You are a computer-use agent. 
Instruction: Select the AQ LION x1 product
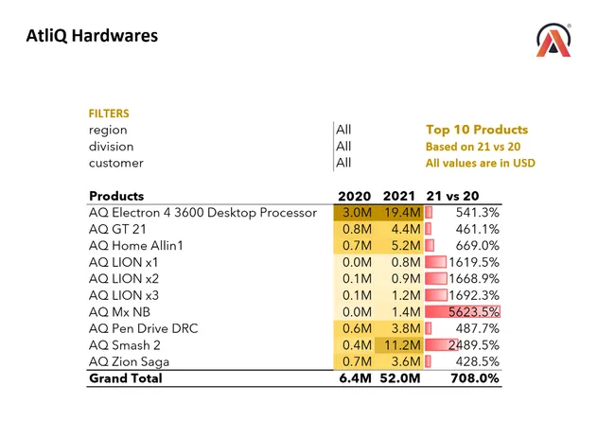[x=124, y=262]
